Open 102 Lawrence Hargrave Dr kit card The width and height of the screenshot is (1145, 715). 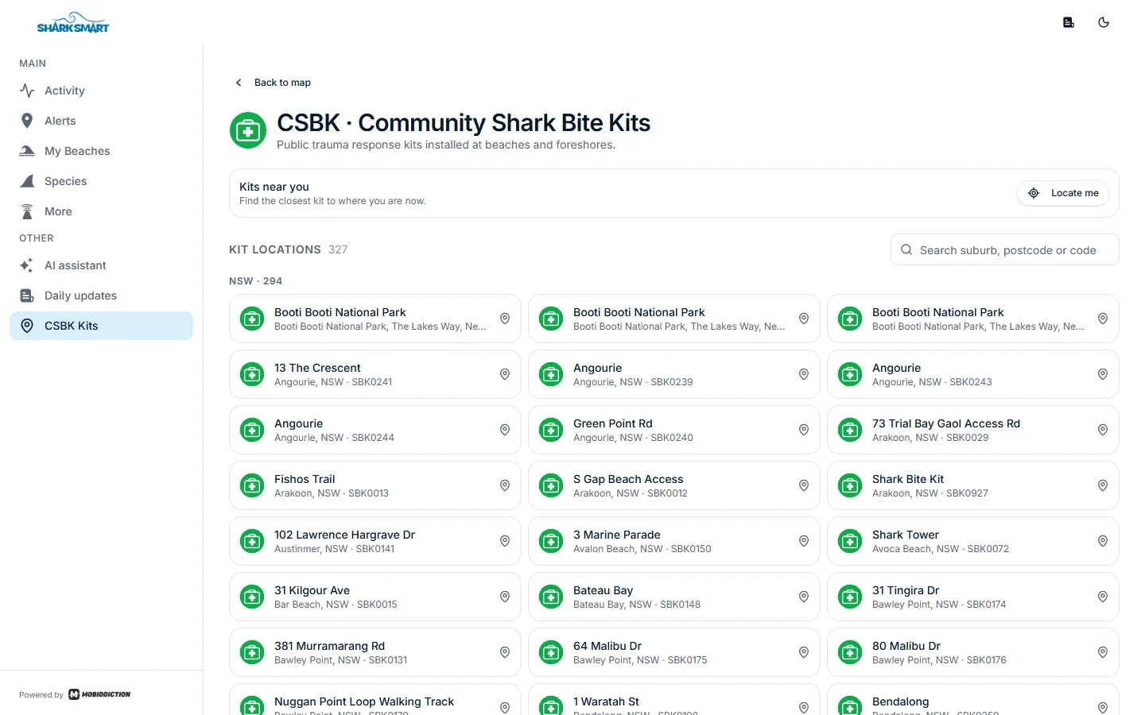[x=375, y=541]
